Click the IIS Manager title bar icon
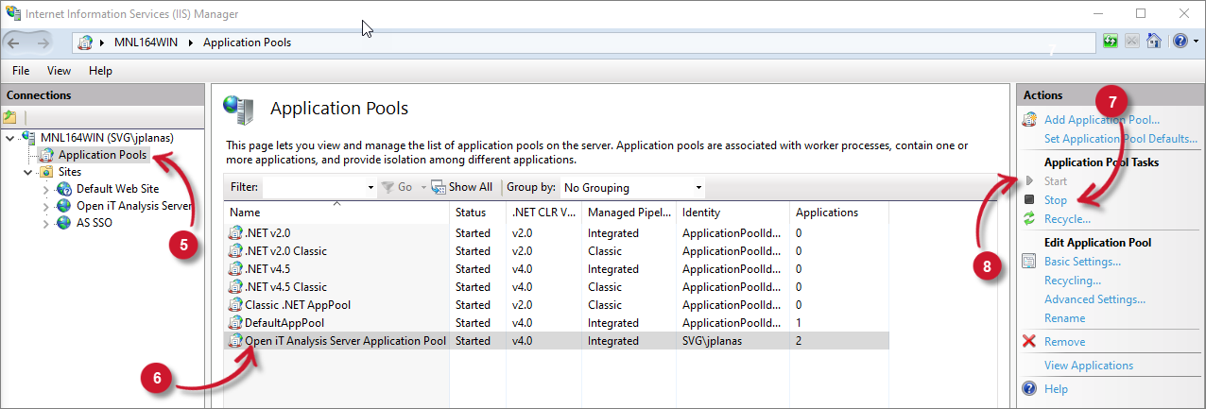The image size is (1206, 409). pyautogui.click(x=13, y=13)
